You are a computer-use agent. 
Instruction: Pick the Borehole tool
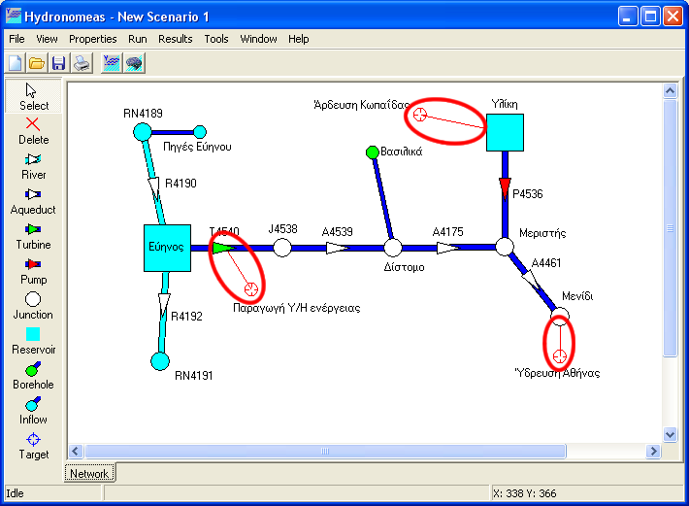coord(33,376)
